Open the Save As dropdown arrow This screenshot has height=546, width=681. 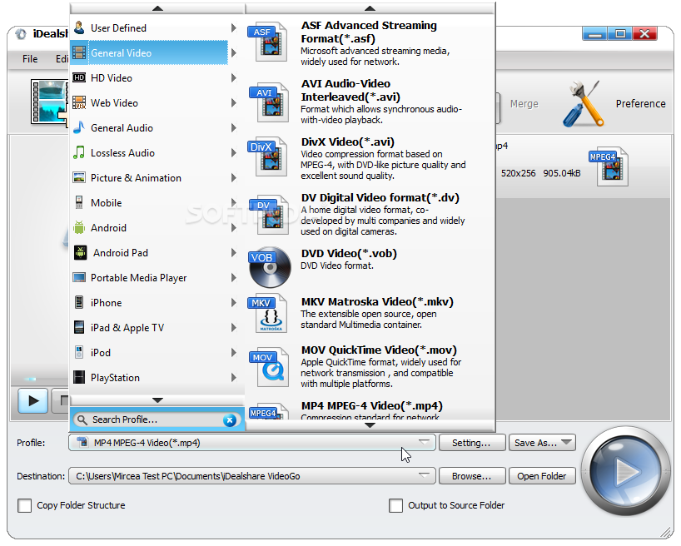[566, 442]
